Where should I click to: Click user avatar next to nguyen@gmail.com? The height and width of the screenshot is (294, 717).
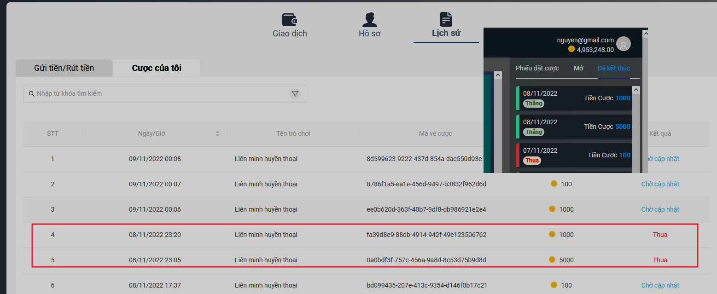624,44
